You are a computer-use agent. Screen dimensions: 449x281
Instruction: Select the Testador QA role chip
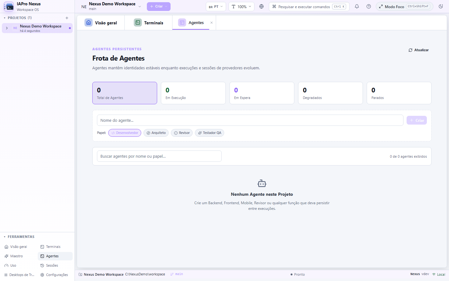210,133
